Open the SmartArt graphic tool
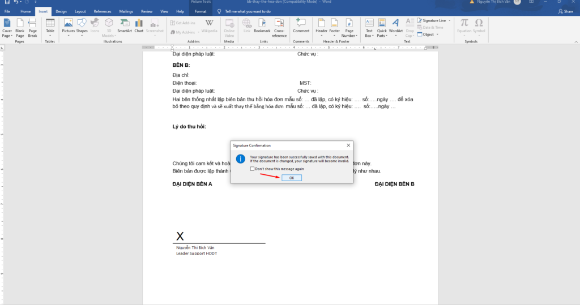 125,26
